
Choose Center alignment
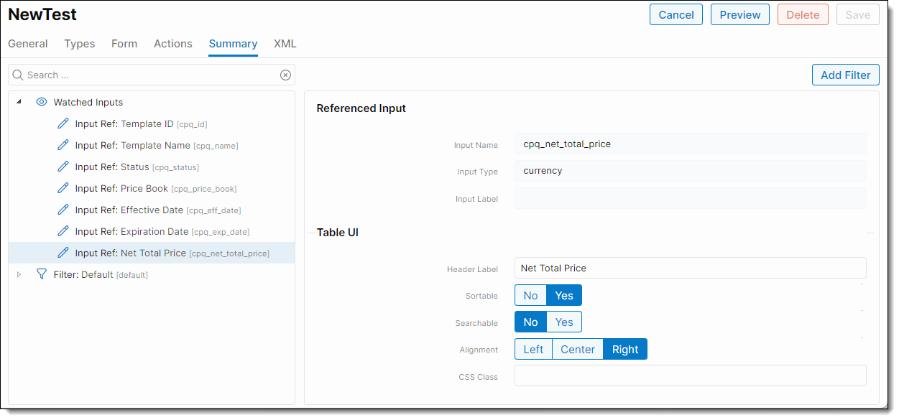click(x=578, y=349)
